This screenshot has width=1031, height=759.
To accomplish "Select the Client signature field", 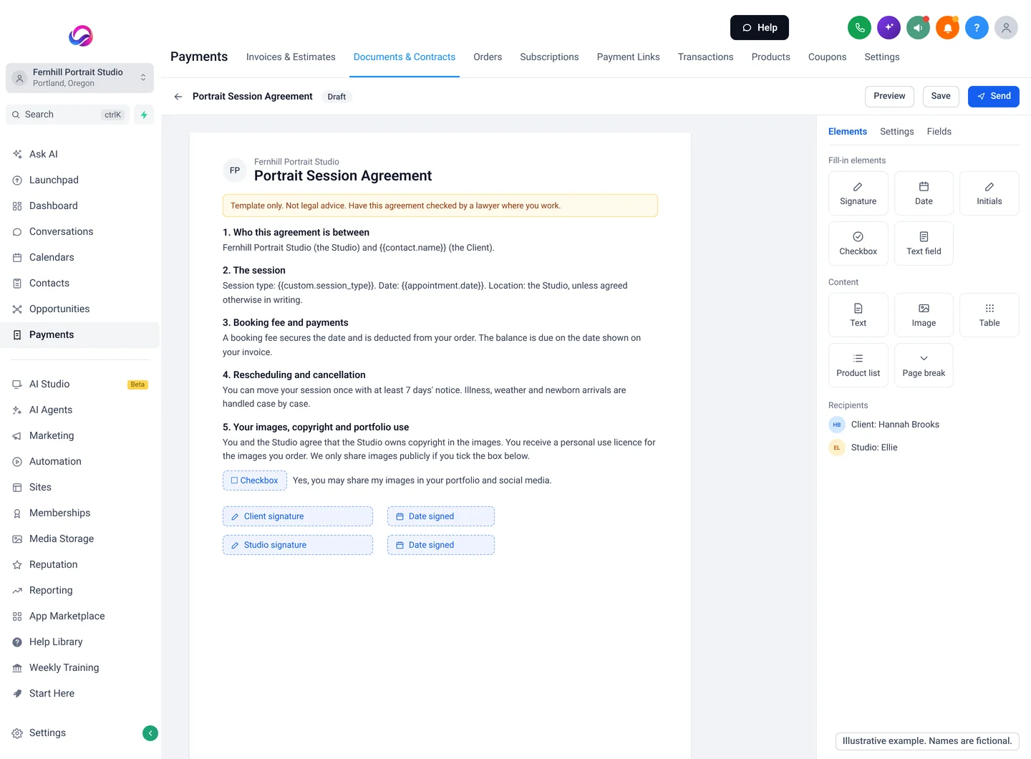I will tap(298, 516).
